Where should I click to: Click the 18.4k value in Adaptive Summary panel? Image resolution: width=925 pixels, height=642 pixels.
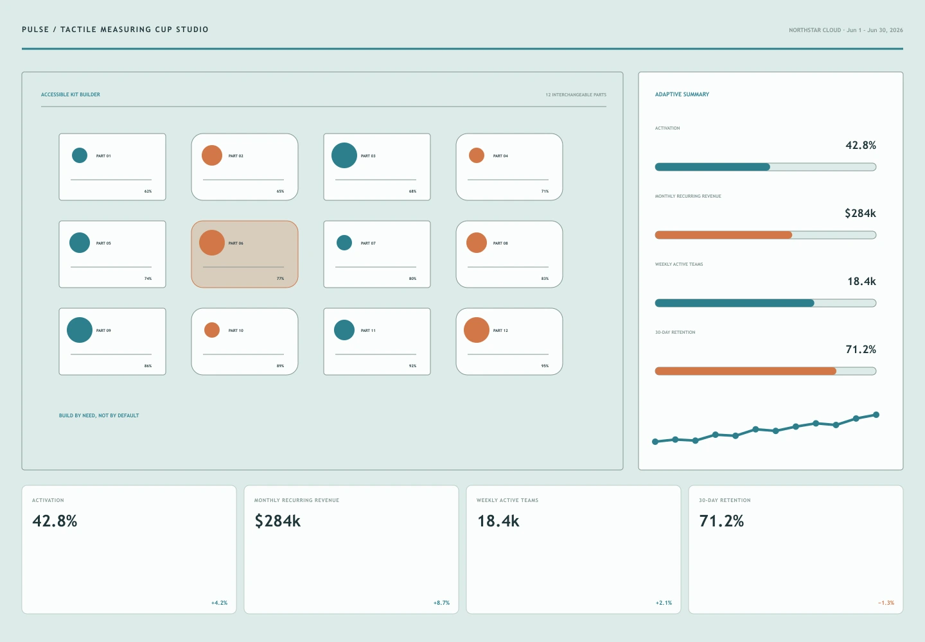pyautogui.click(x=861, y=281)
